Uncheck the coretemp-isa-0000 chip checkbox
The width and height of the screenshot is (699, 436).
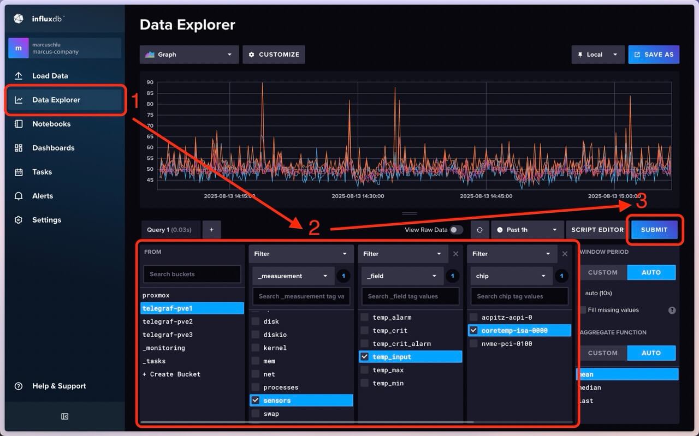tap(473, 330)
